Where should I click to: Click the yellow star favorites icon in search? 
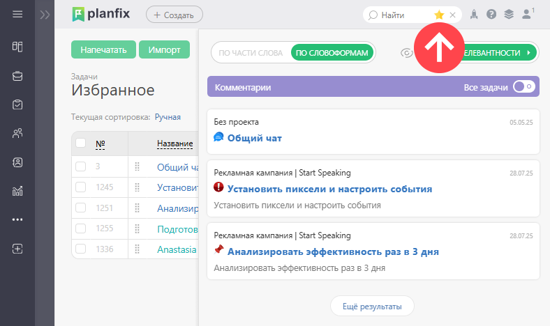[x=439, y=15]
